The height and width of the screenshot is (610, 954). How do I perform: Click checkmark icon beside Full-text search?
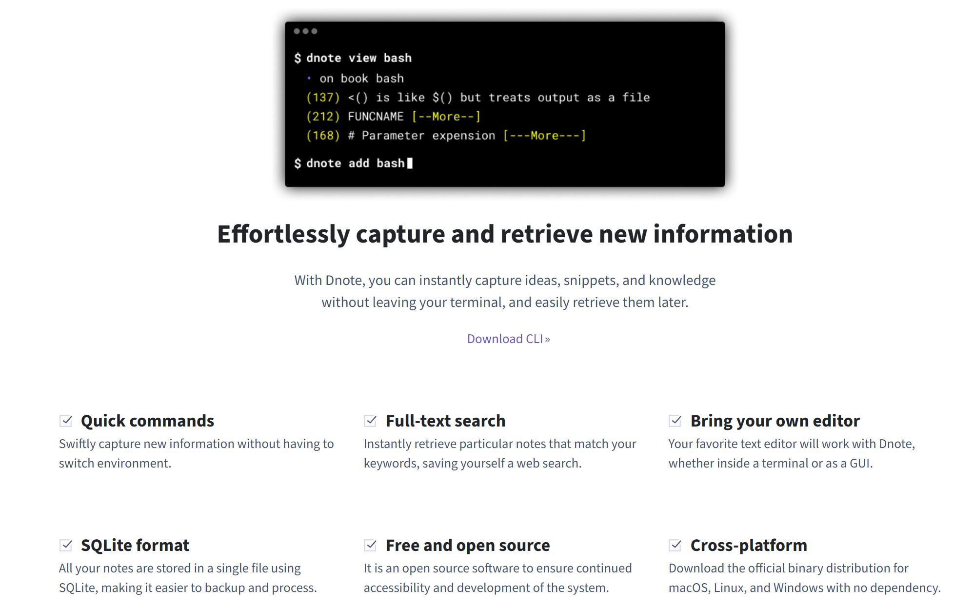(x=371, y=421)
